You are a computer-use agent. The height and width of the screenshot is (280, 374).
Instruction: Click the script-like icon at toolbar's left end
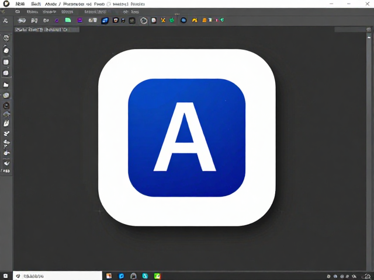point(5,21)
